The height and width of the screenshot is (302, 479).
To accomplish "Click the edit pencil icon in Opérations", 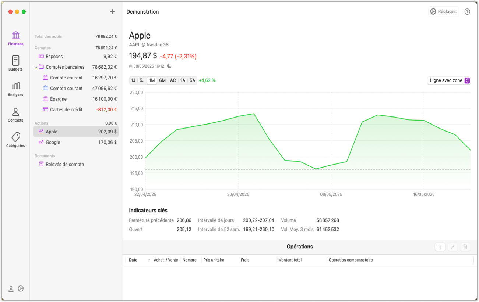I will coord(453,247).
